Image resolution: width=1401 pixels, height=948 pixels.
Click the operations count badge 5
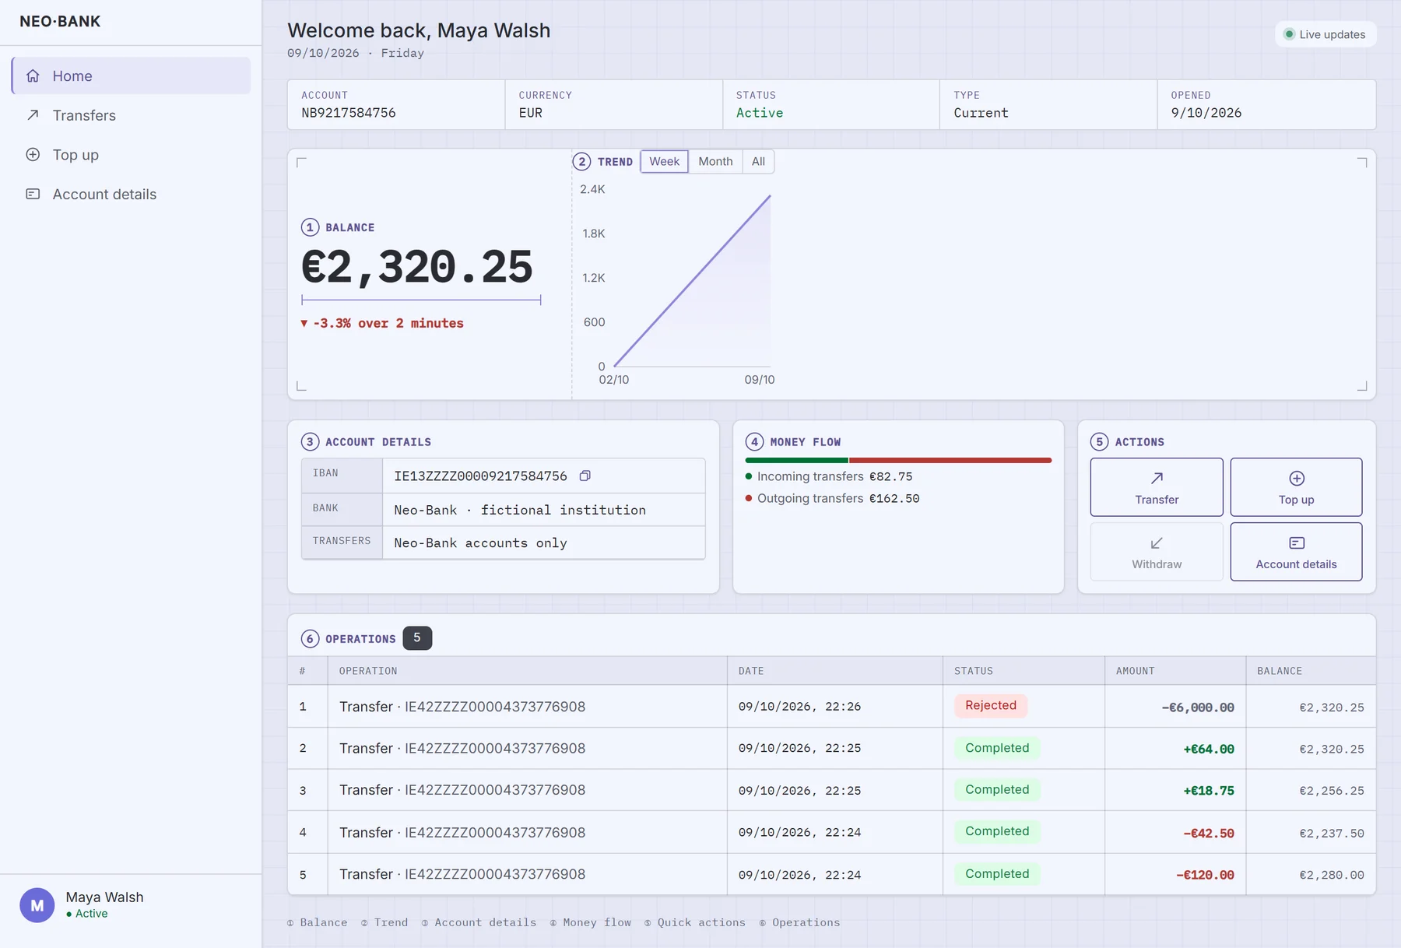[x=417, y=638]
